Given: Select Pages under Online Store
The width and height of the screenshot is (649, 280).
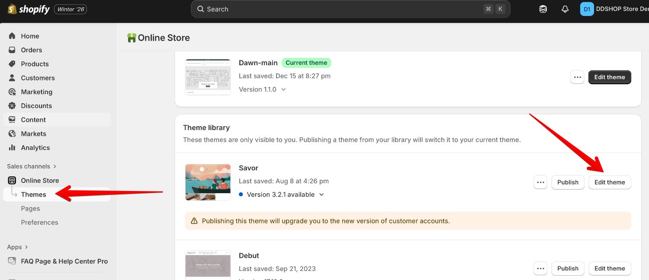Looking at the screenshot, I should tap(30, 209).
